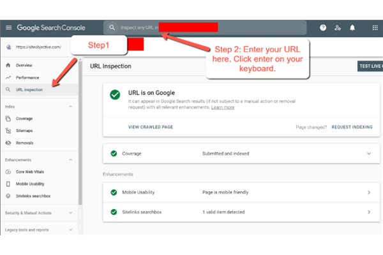Expand Security & Manual Actions section
The height and width of the screenshot is (255, 383).
pyautogui.click(x=71, y=213)
